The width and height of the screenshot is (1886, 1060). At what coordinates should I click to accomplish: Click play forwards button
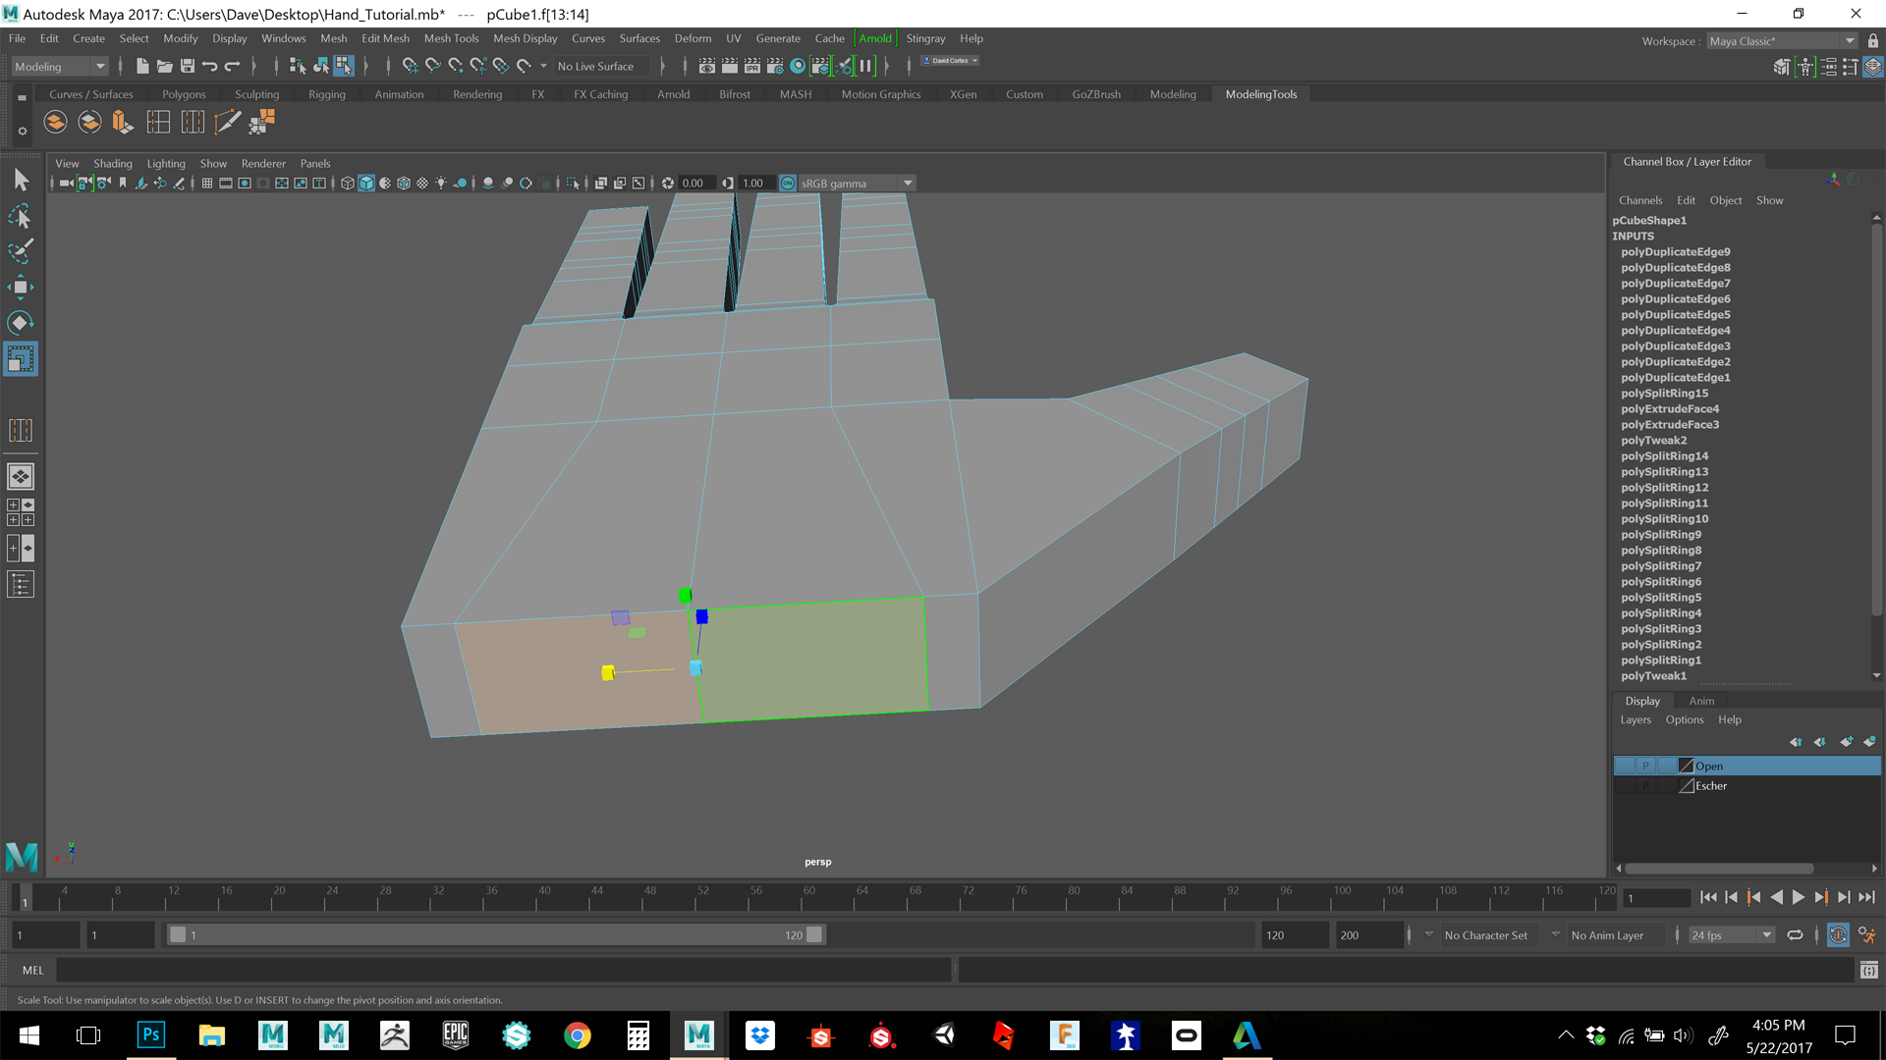(1799, 897)
